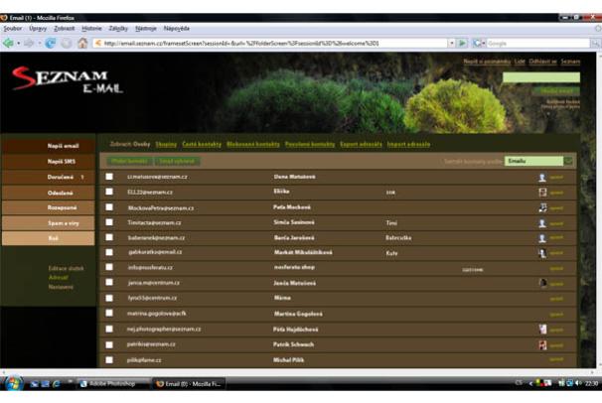The width and height of the screenshot is (602, 403).
Task: Tick checkbox for ci.matusova@seznam.cz
Action: click(x=110, y=178)
